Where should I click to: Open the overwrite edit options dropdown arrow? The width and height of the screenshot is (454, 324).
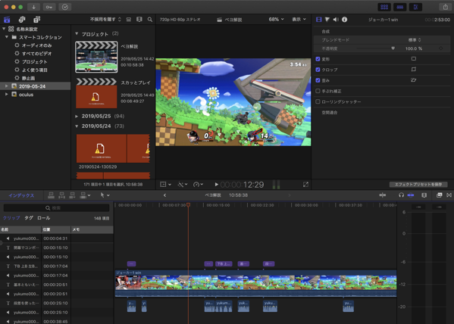point(89,195)
